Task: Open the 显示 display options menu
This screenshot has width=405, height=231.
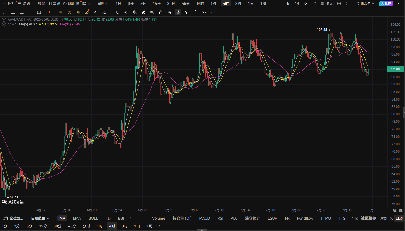Action: 327,4
